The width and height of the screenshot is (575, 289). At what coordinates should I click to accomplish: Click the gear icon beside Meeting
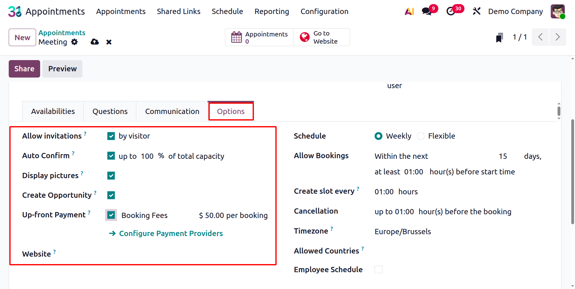point(74,42)
